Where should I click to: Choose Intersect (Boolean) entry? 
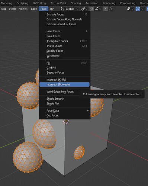click(x=64, y=84)
